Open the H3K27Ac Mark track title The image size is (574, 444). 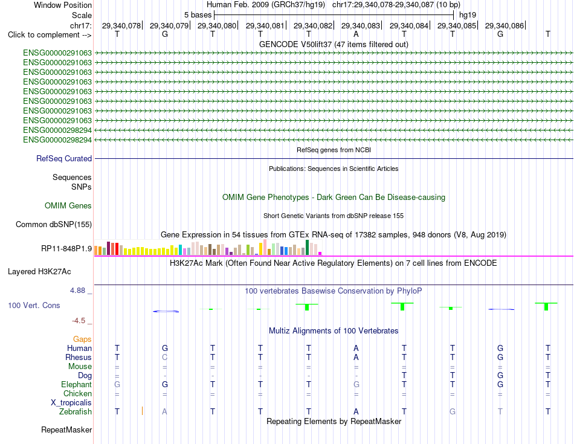(x=334, y=263)
